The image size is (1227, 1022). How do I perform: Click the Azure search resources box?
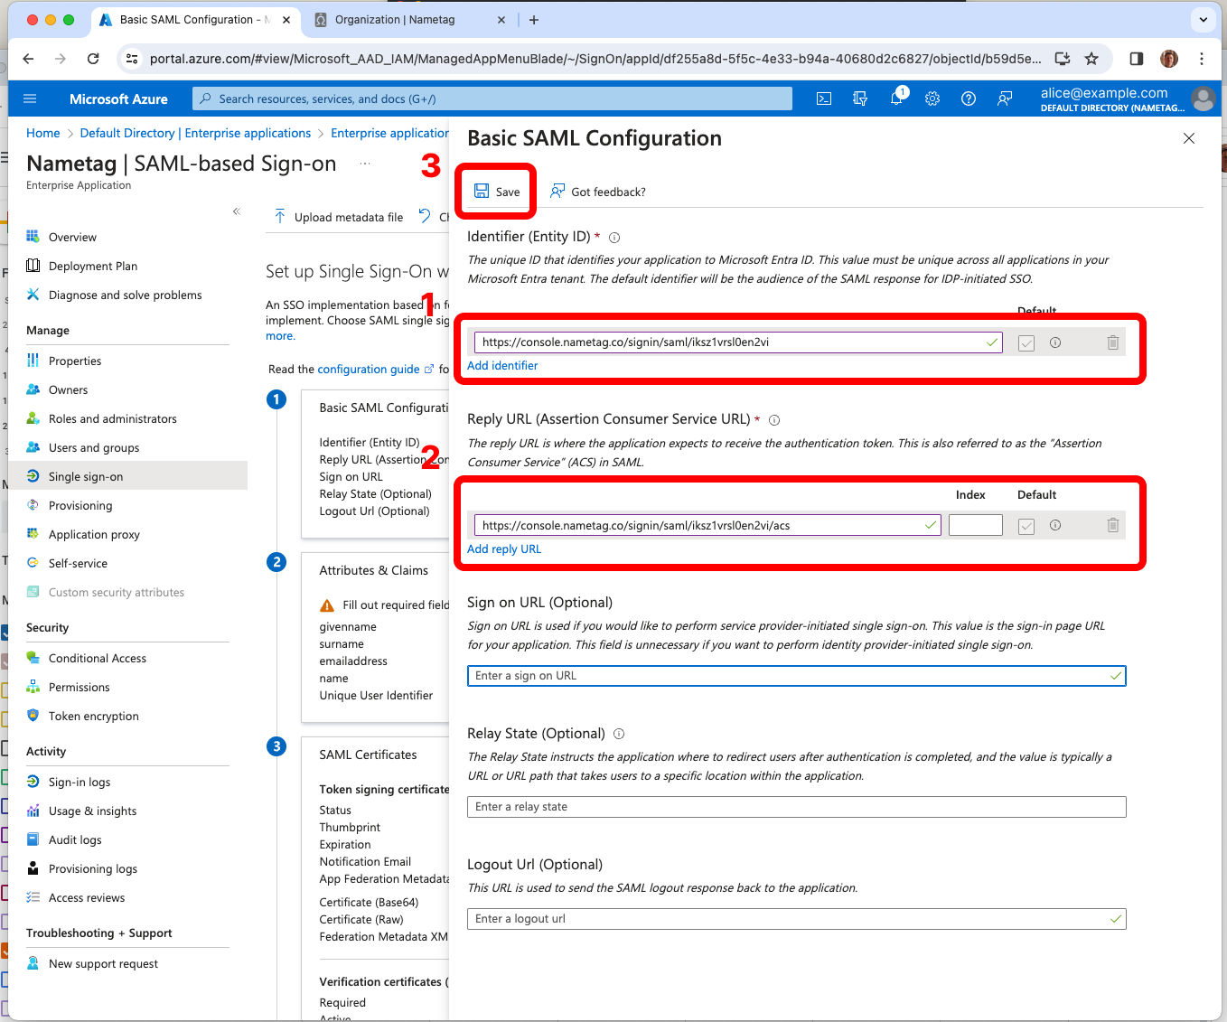[x=492, y=98]
